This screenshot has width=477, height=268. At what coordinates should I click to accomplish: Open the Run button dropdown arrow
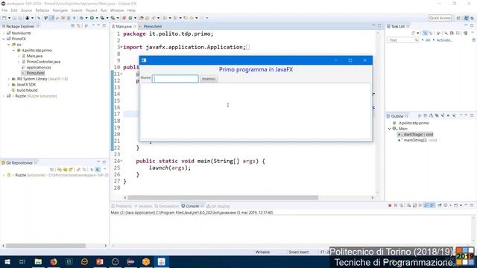pyautogui.click(x=97, y=18)
